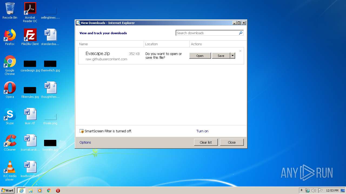This screenshot has width=346, height=194.
Task: Click the Close button in downloads dialog
Action: (x=232, y=142)
